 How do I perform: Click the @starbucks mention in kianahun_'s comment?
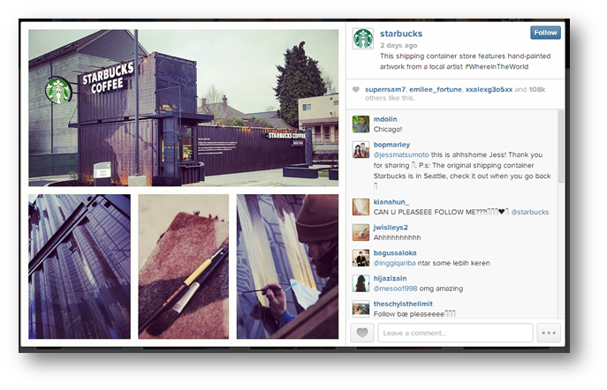(530, 212)
